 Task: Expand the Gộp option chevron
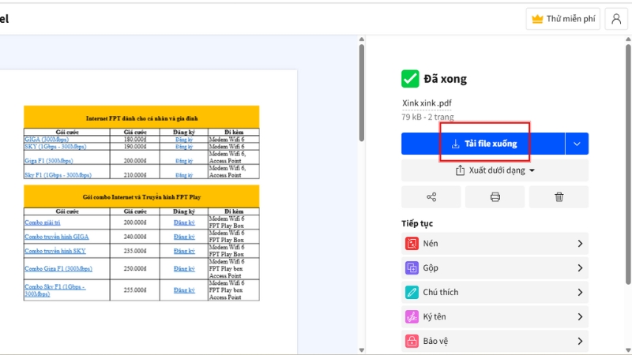pyautogui.click(x=580, y=268)
